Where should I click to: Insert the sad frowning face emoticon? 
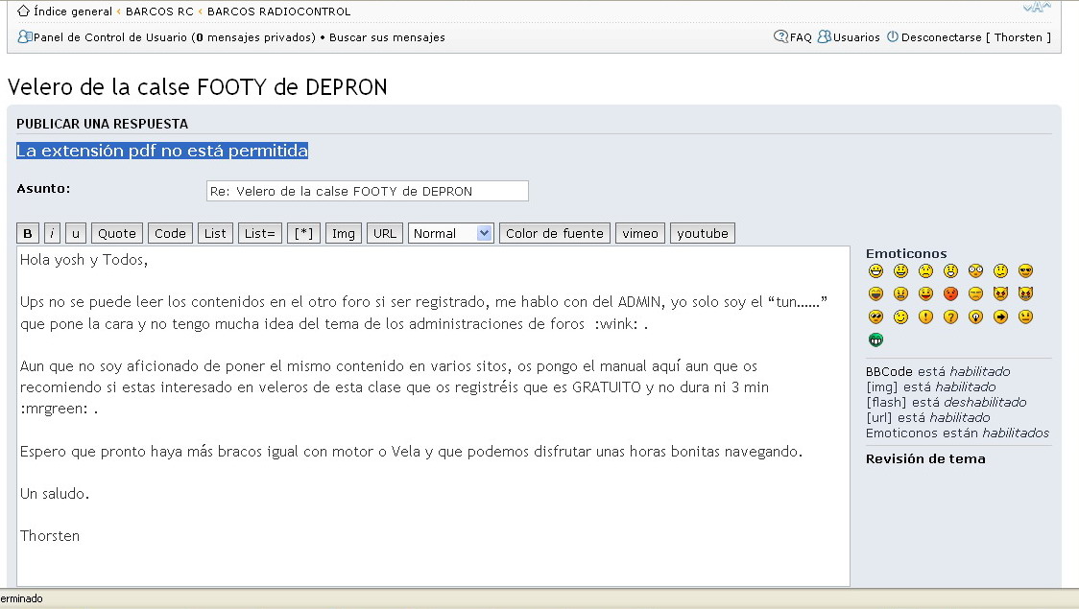925,270
